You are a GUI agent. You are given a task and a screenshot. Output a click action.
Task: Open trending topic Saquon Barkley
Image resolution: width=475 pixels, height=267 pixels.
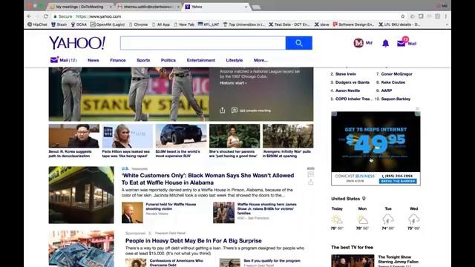click(396, 99)
